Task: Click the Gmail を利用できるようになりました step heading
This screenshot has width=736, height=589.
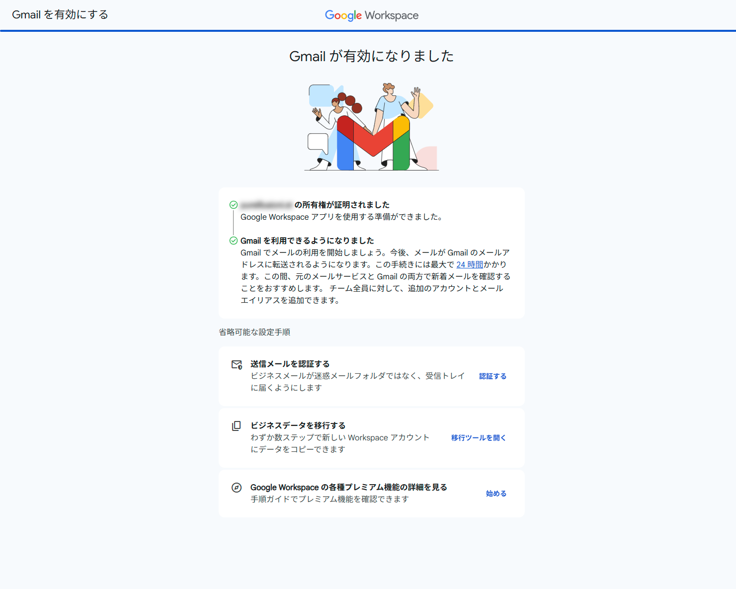Action: pos(307,241)
